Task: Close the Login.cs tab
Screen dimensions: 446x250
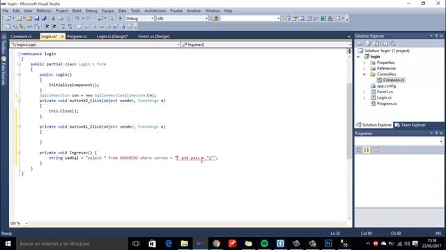Action: click(62, 36)
